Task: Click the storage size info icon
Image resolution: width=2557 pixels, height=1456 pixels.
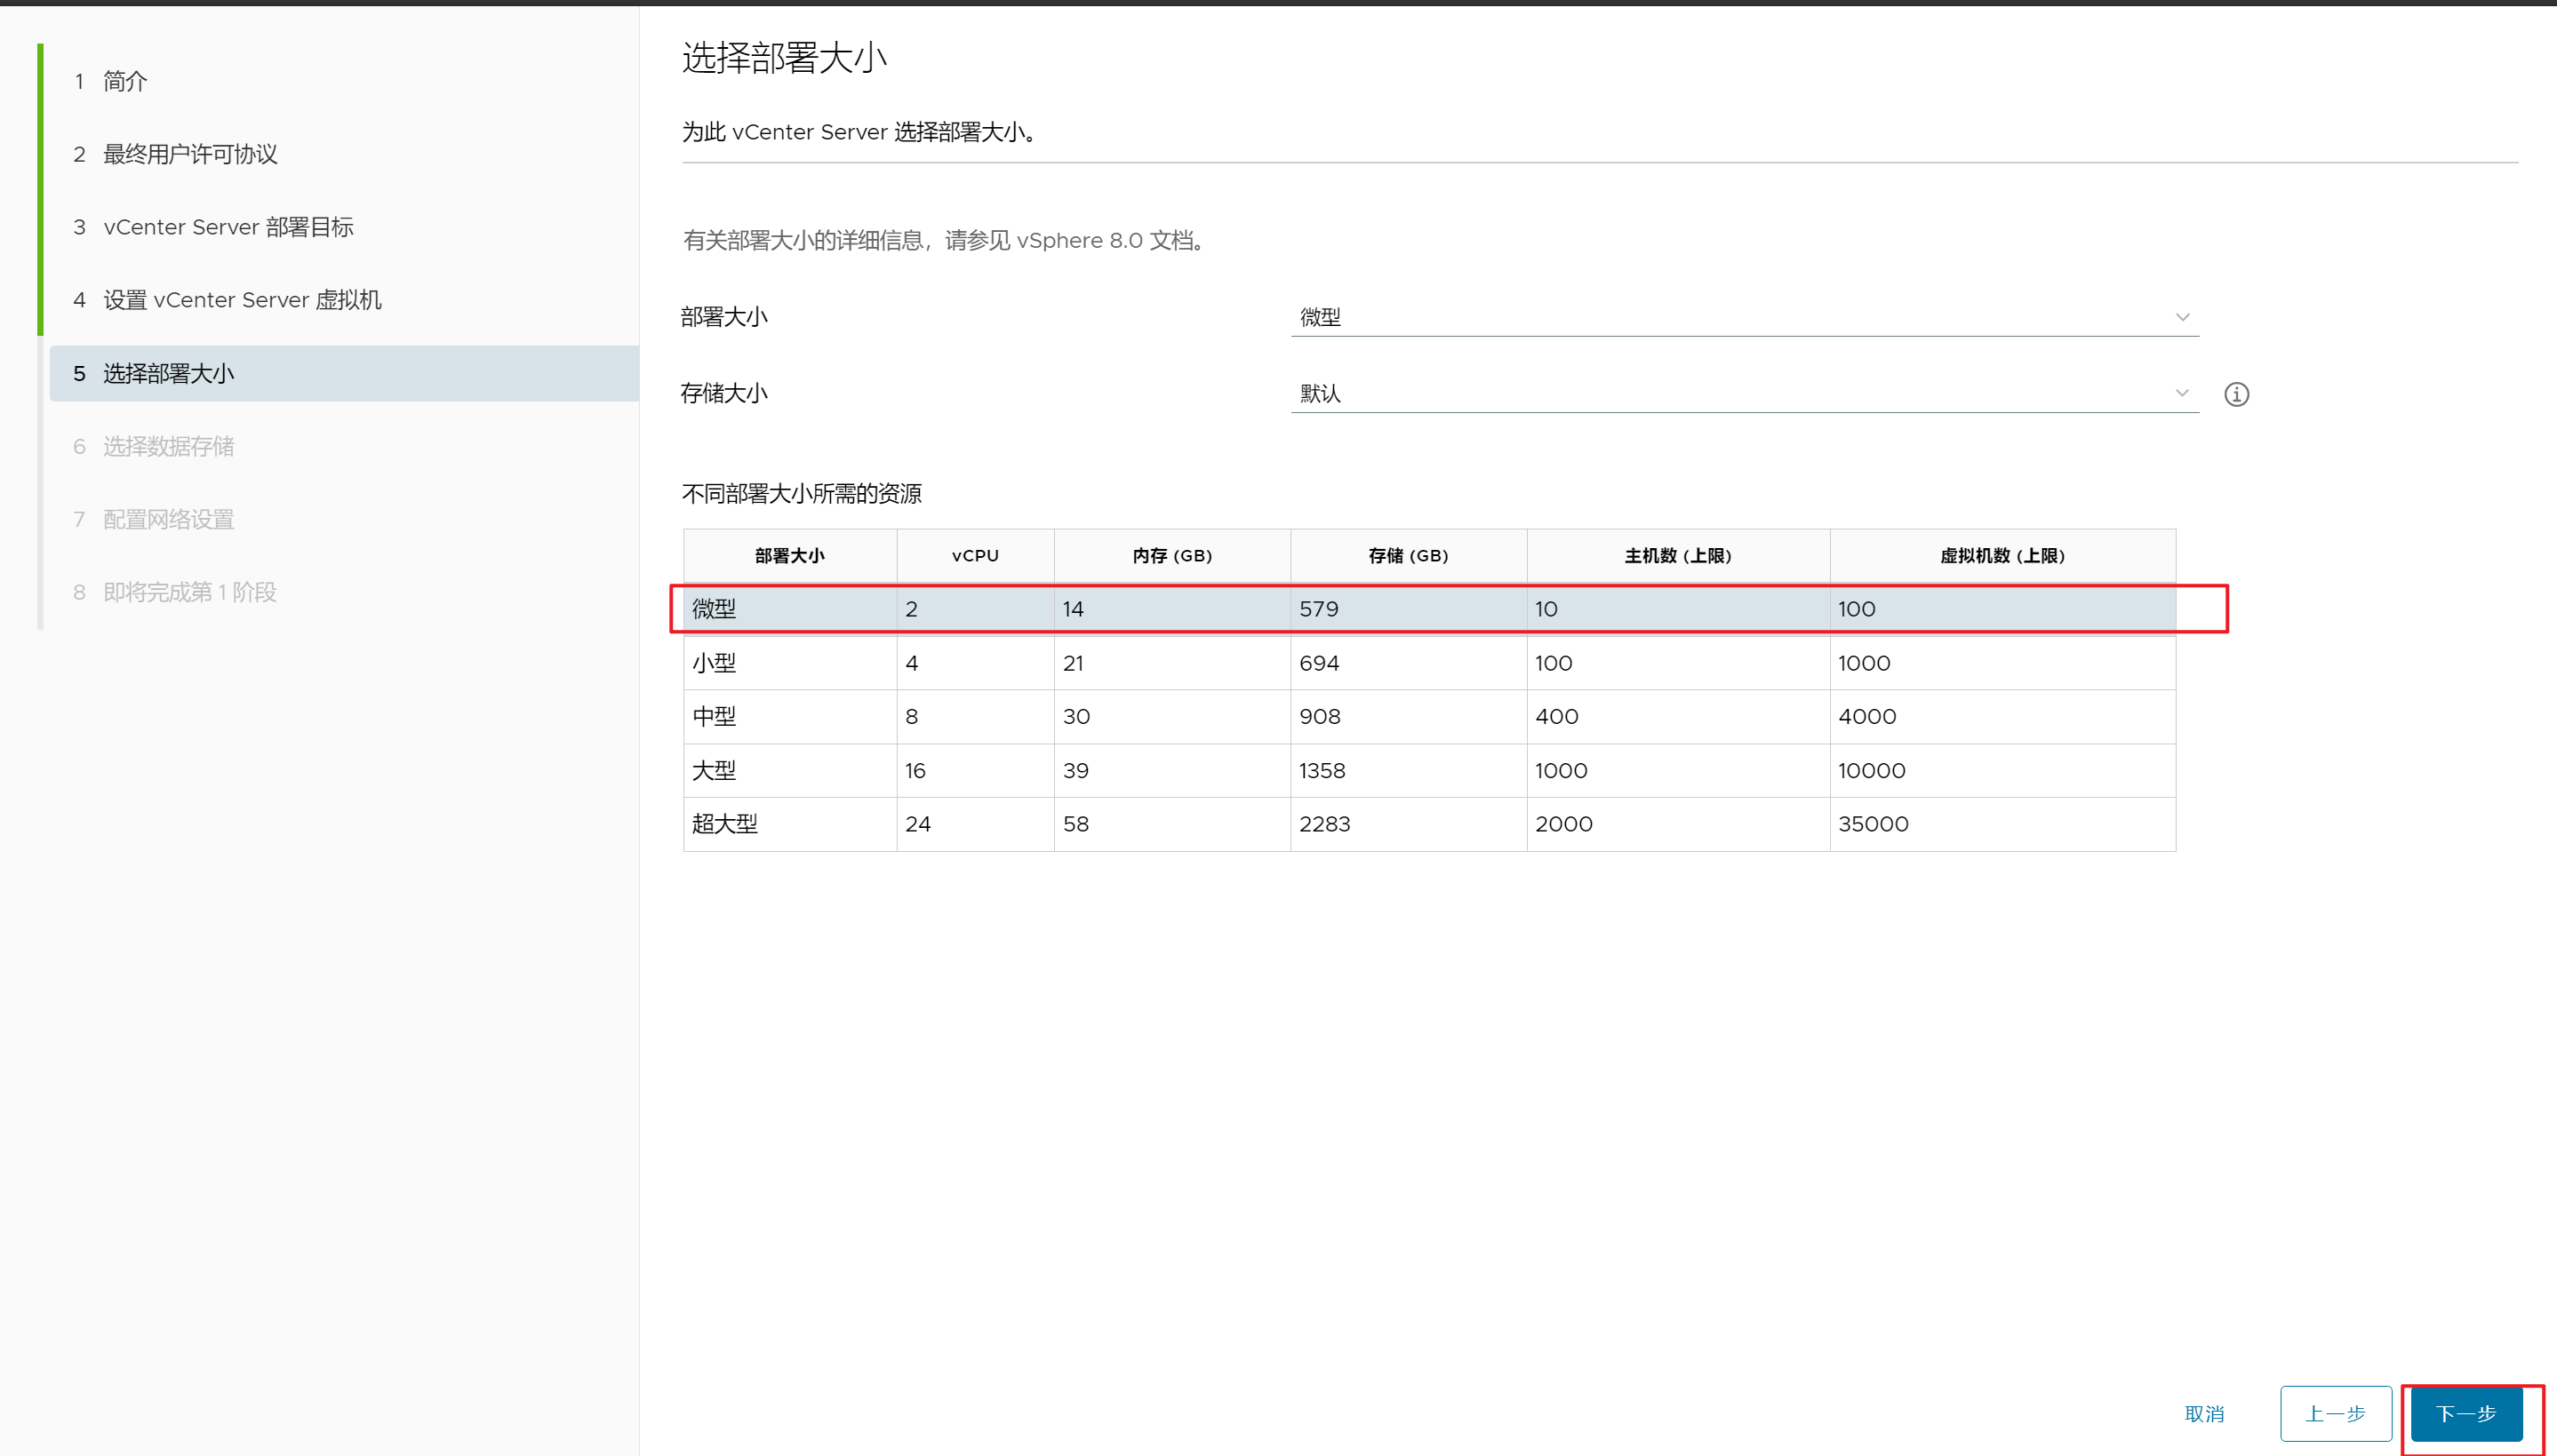Action: [2236, 394]
